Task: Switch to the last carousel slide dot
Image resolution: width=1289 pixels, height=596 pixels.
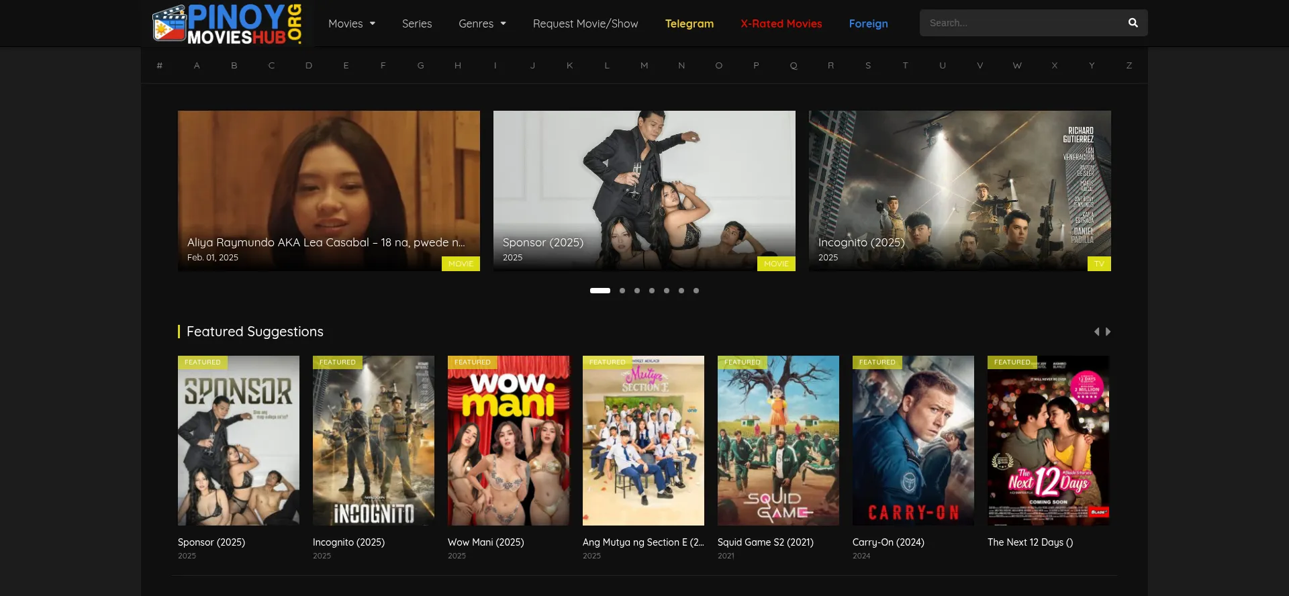Action: click(x=696, y=291)
